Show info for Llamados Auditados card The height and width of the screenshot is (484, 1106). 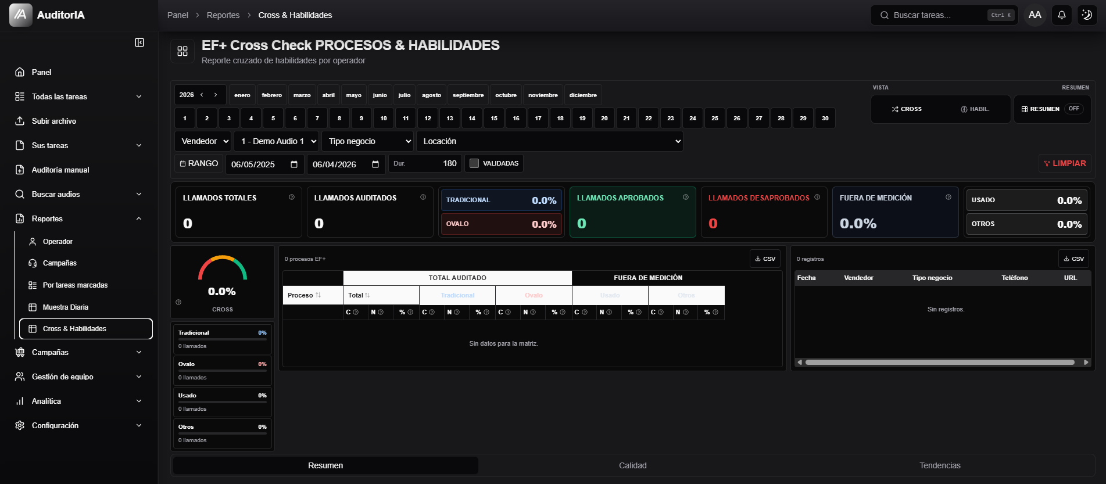click(x=423, y=197)
